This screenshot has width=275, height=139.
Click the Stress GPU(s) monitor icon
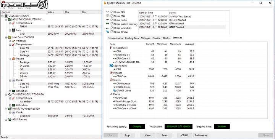[x=107, y=32]
